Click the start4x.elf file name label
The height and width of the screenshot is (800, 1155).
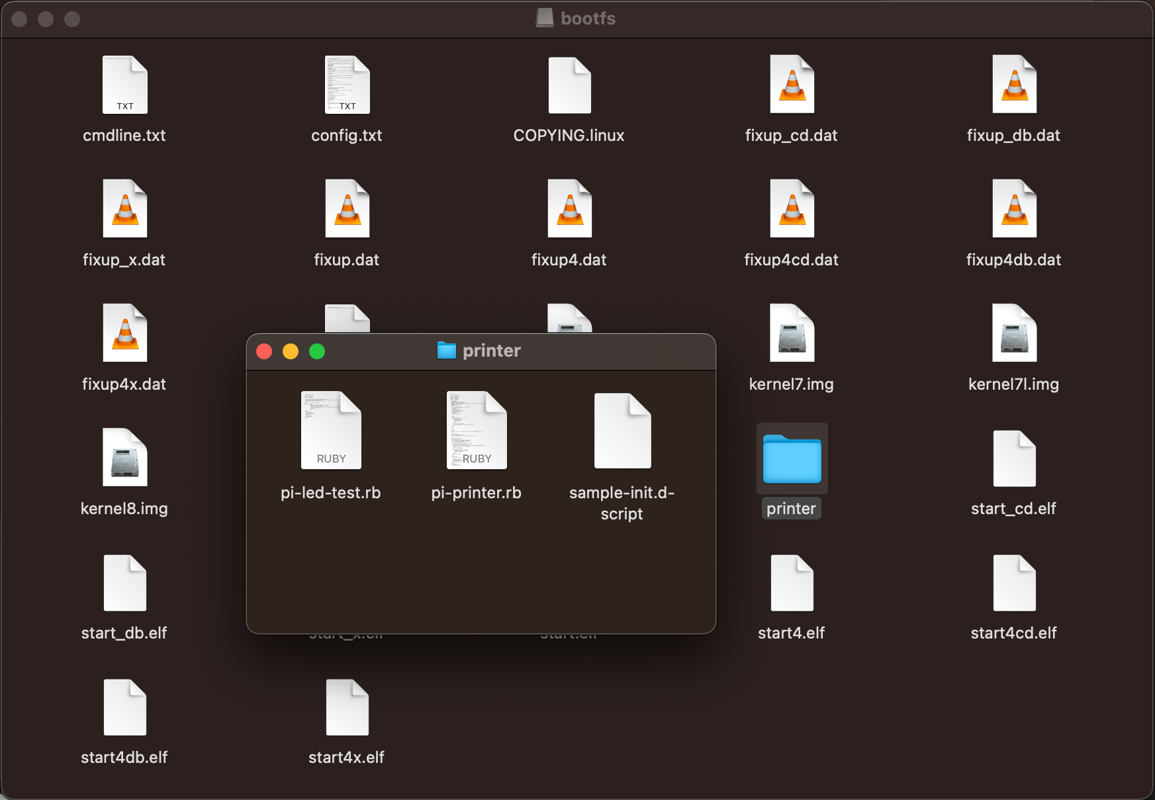click(347, 758)
